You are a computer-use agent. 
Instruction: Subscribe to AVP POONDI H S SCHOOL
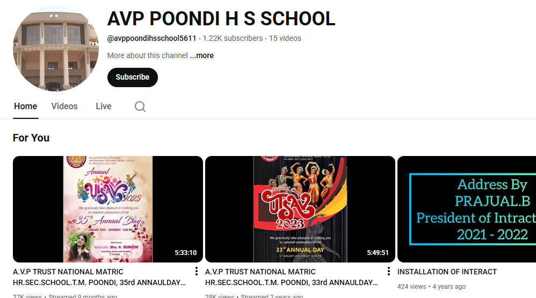click(133, 77)
